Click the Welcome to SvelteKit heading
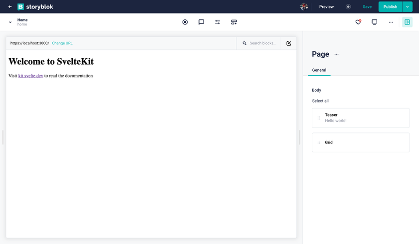 (x=51, y=61)
